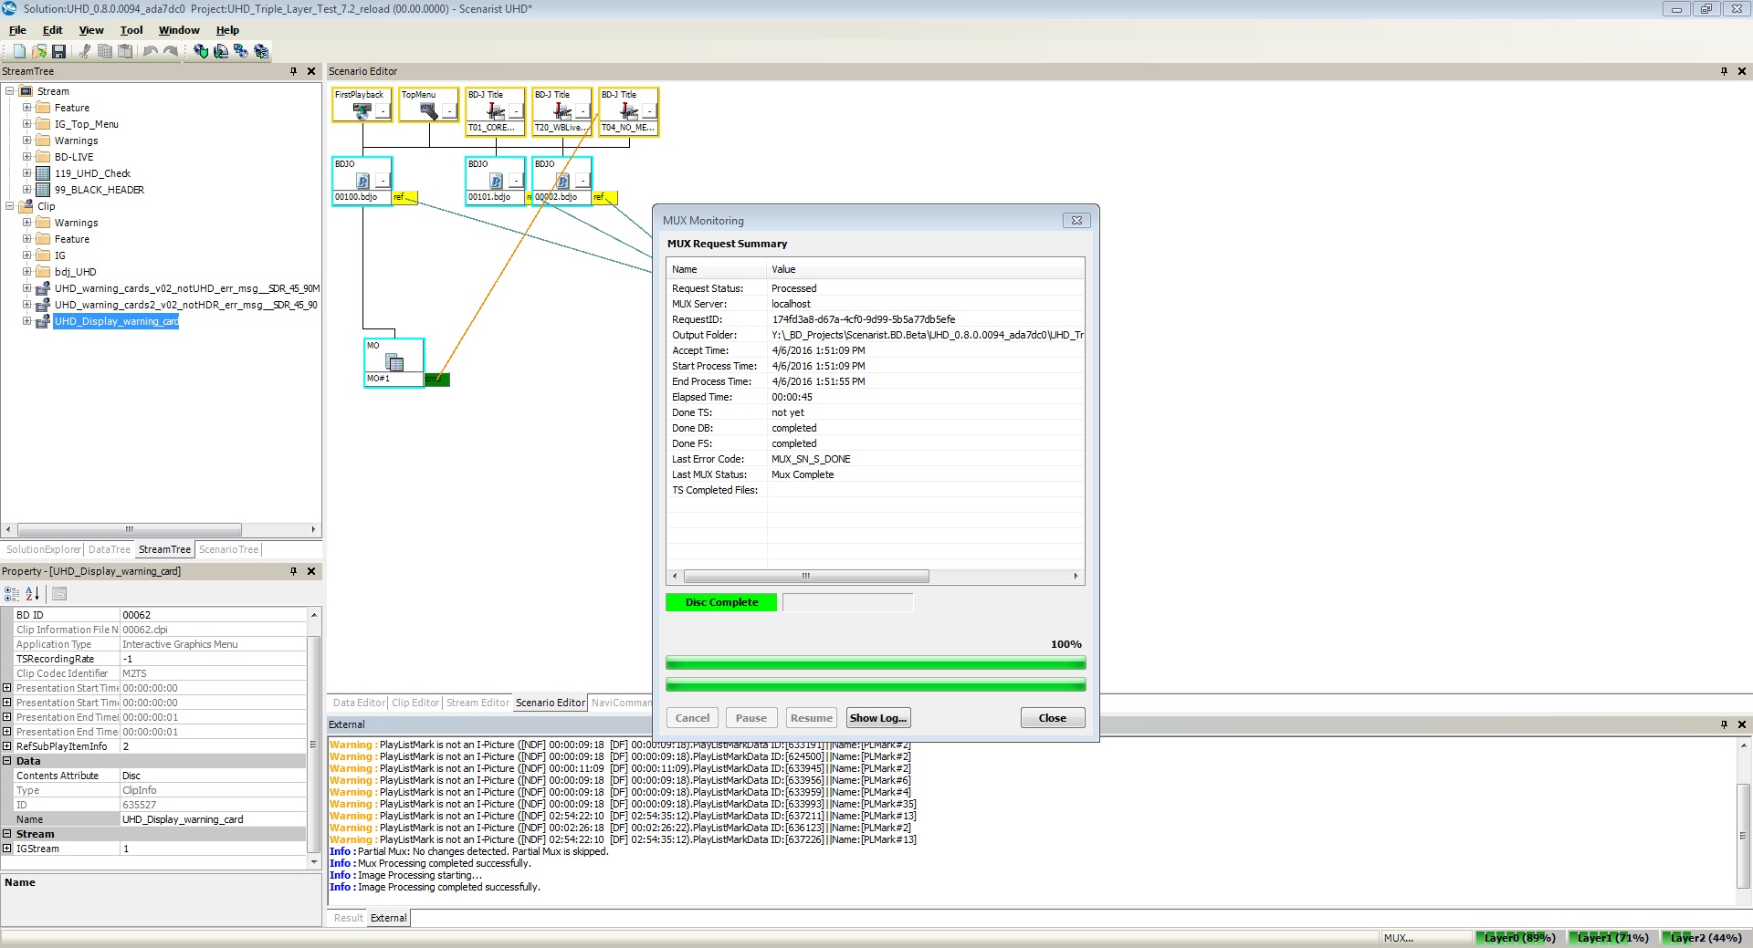Click the 00100.bdjo BDJO node
Image resolution: width=1753 pixels, height=948 pixels.
coord(362,181)
